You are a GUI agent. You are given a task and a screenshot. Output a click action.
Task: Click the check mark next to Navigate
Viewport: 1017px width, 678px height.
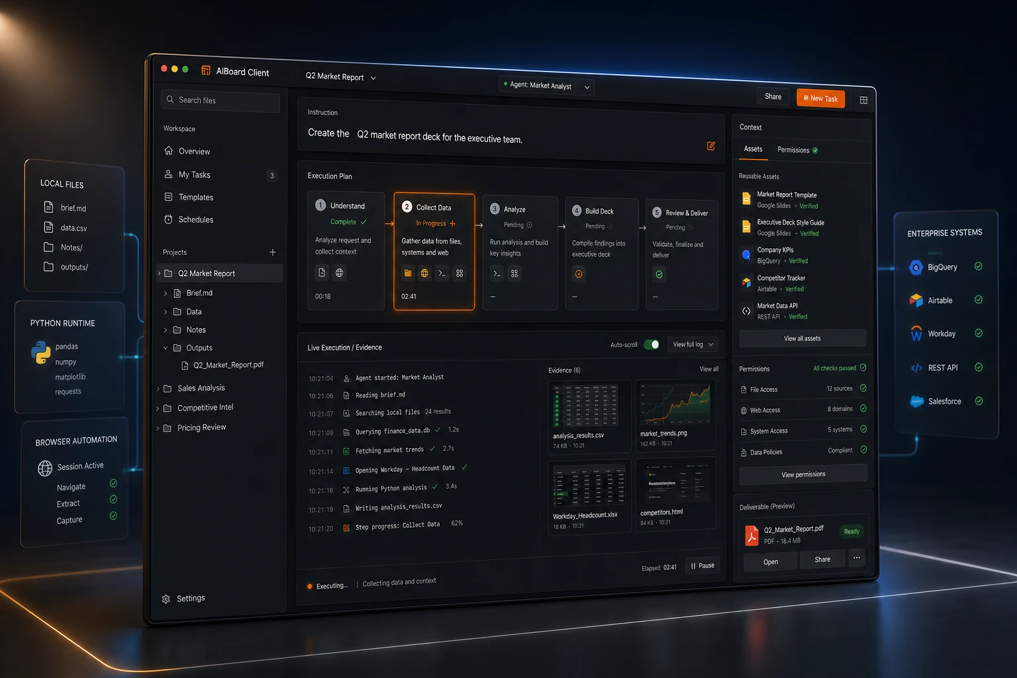click(x=113, y=483)
